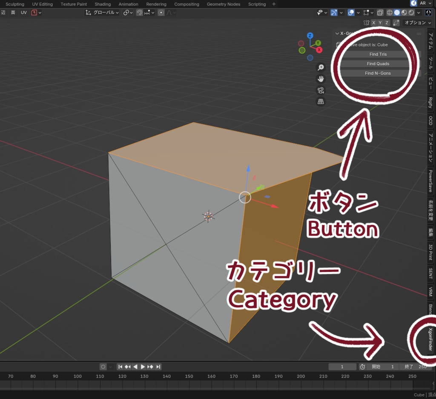Open the Animation workspace tab
Viewport: 436px width, 399px height.
(x=128, y=4)
